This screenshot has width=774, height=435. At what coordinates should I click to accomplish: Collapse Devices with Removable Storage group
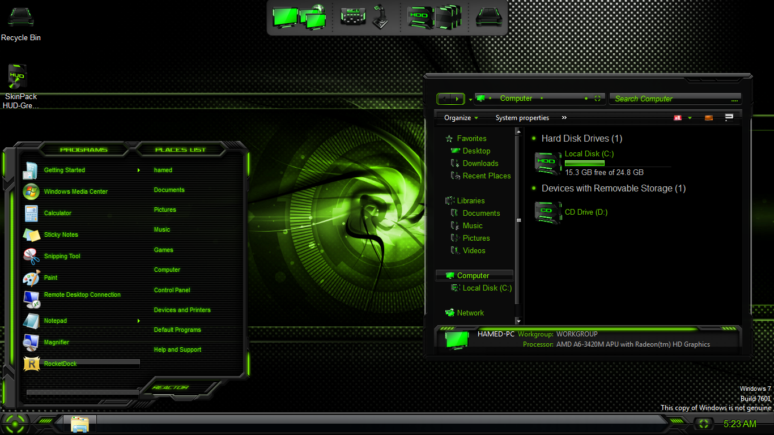coord(534,188)
